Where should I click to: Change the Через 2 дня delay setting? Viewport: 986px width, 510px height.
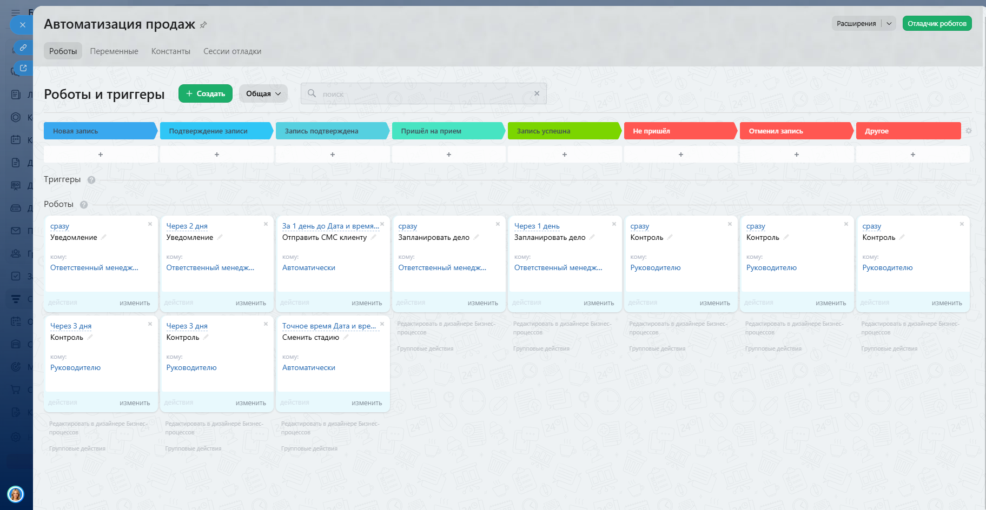coord(187,226)
